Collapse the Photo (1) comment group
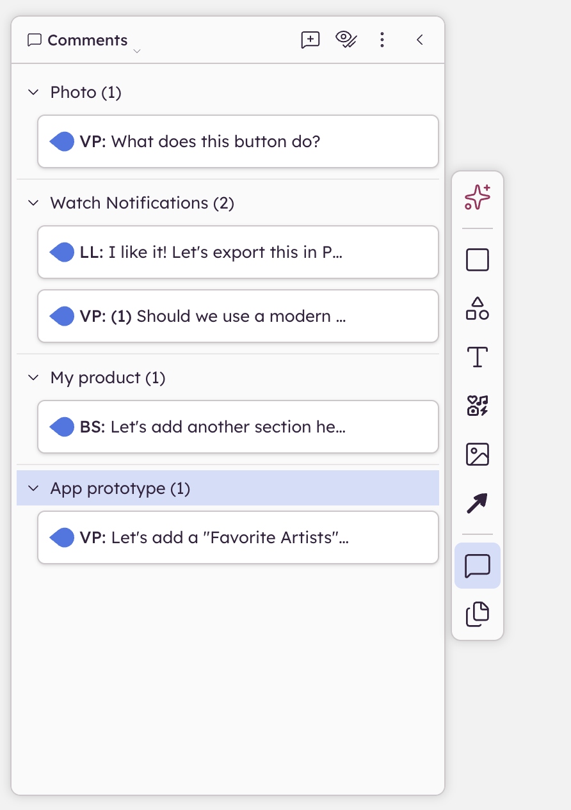Image resolution: width=571 pixels, height=810 pixels. (x=33, y=92)
